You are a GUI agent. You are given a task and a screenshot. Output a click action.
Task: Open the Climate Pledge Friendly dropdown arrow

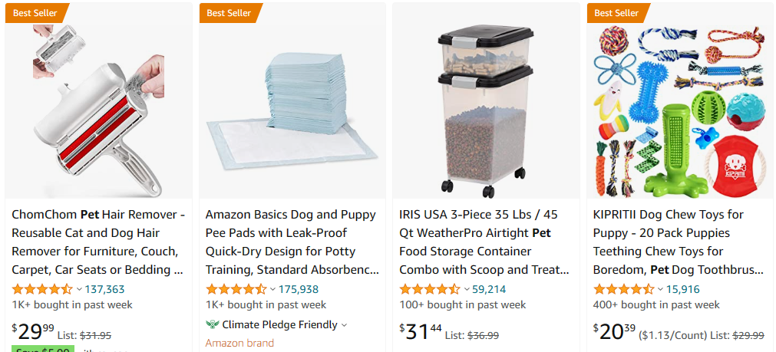(x=344, y=325)
